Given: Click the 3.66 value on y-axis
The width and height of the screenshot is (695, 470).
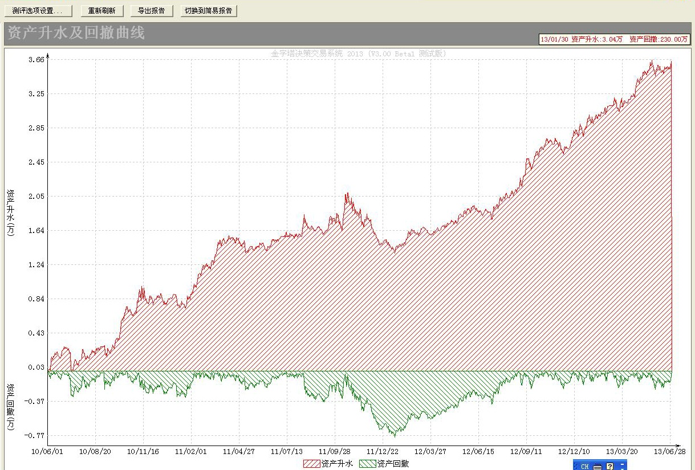Looking at the screenshot, I should click(x=36, y=60).
